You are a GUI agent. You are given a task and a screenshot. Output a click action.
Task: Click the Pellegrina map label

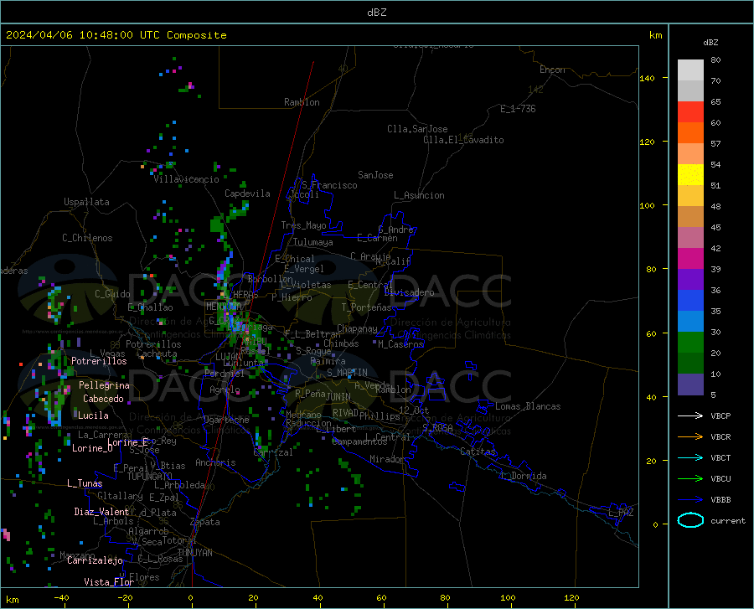(105, 385)
